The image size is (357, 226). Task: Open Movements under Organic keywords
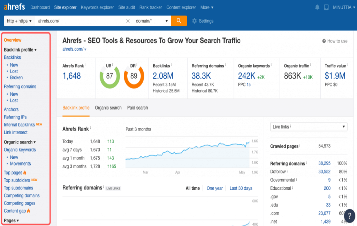20,164
